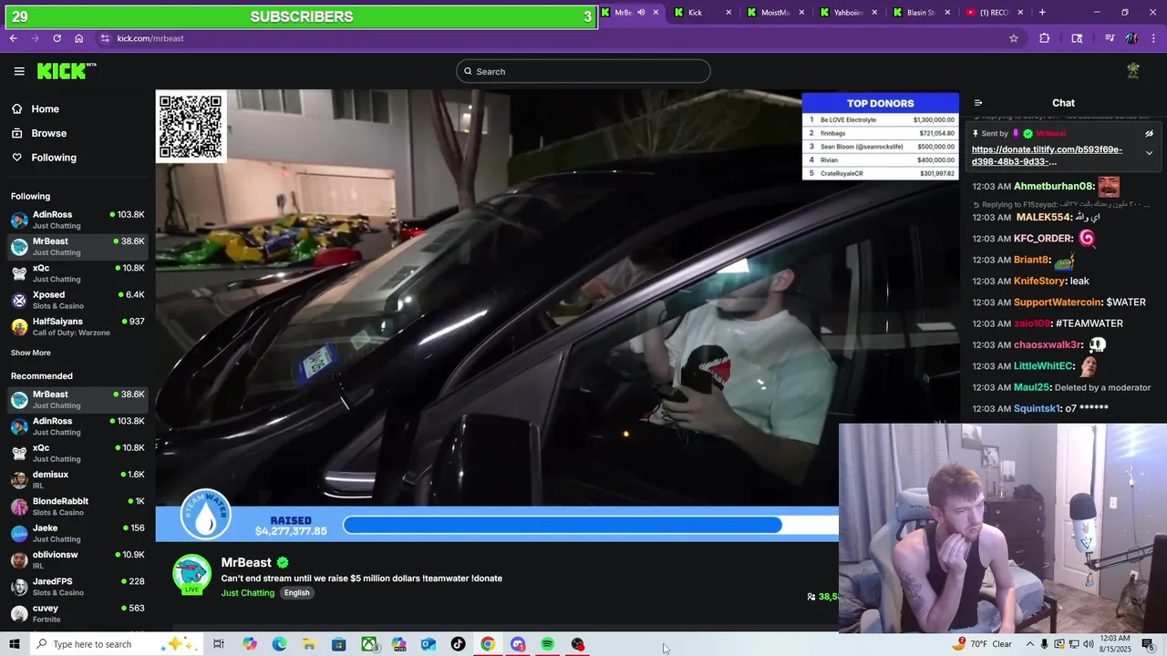Reload the current page

[x=57, y=38]
